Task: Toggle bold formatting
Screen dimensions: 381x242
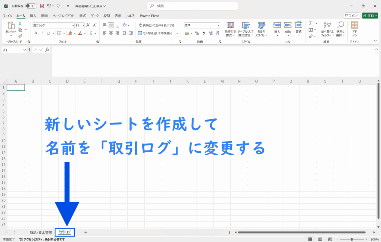Action: [36, 33]
